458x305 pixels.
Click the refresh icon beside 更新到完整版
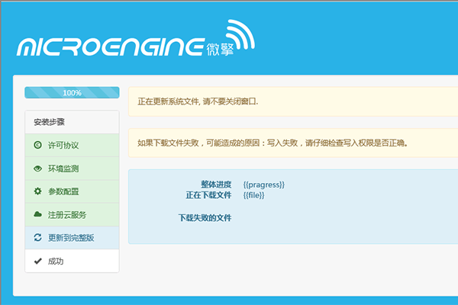tap(37, 237)
